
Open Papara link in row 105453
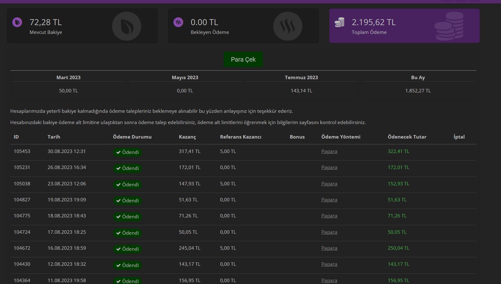coord(329,151)
